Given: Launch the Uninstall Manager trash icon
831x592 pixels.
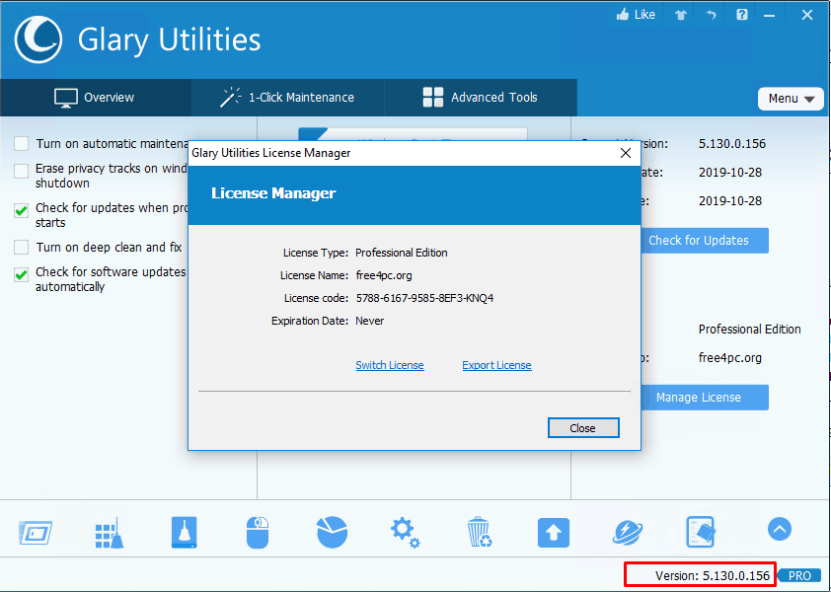Looking at the screenshot, I should pyautogui.click(x=480, y=532).
